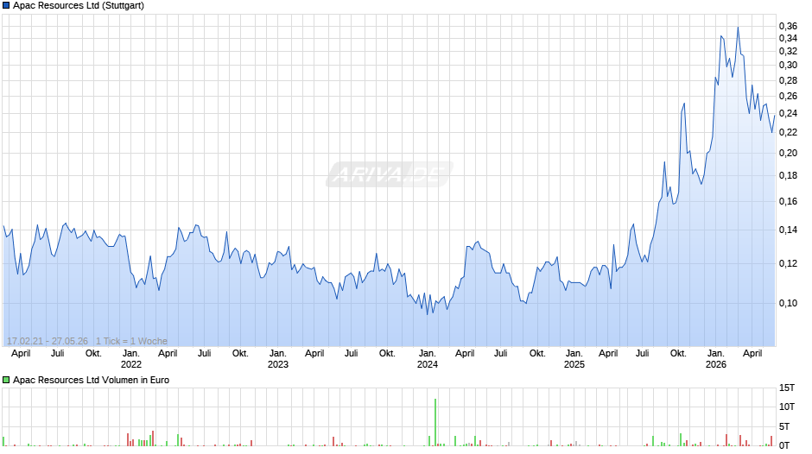
Task: Click the 0,30 price axis label
Action: (788, 66)
